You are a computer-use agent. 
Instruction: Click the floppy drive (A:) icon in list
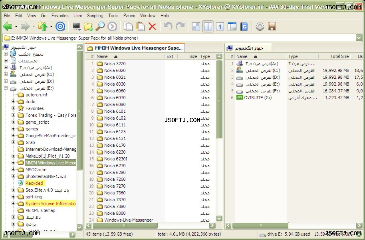coord(239,64)
